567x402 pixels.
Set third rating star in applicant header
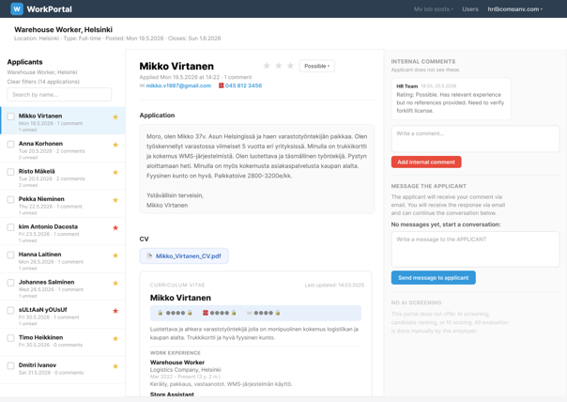click(290, 66)
